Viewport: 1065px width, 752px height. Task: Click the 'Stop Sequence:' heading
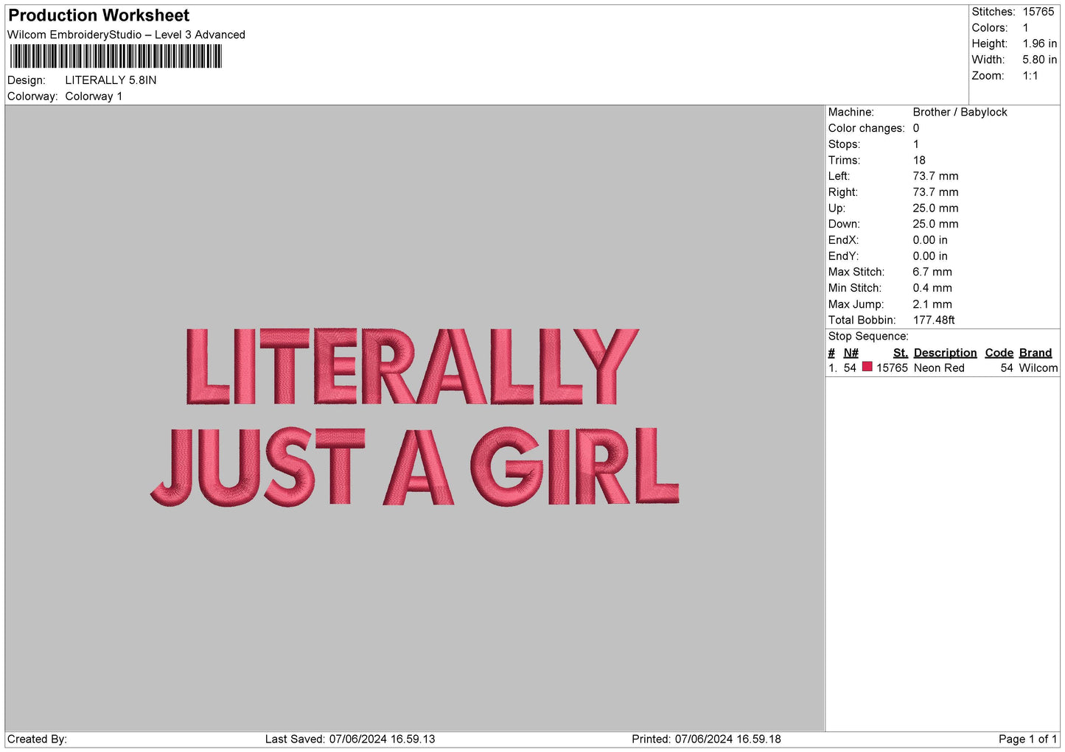click(868, 337)
